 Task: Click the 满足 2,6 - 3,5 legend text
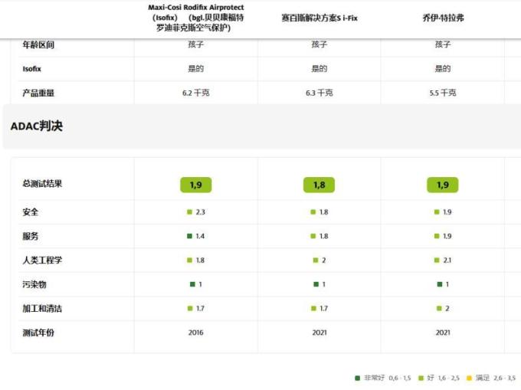click(496, 378)
